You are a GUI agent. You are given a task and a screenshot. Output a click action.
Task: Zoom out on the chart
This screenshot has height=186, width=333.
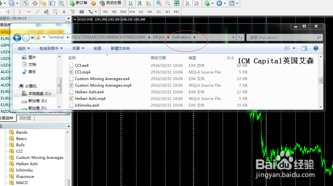tap(167, 3)
